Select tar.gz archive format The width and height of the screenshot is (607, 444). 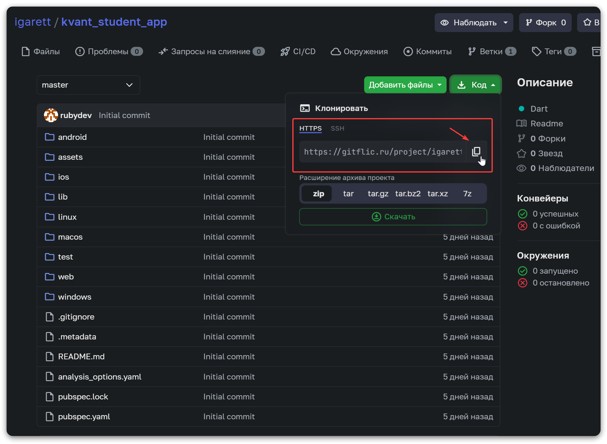378,193
